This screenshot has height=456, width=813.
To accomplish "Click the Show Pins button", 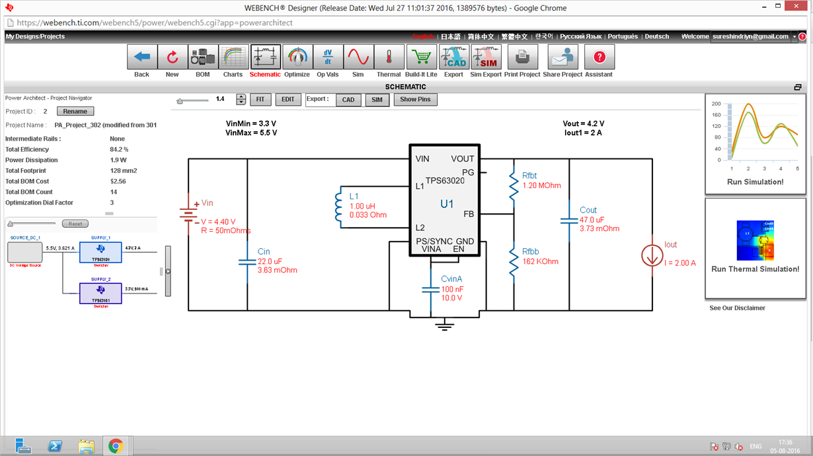I will click(x=415, y=100).
